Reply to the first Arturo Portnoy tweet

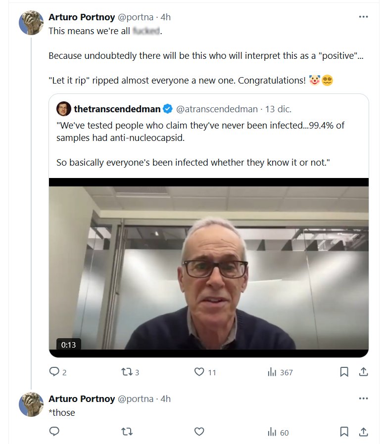coord(54,372)
